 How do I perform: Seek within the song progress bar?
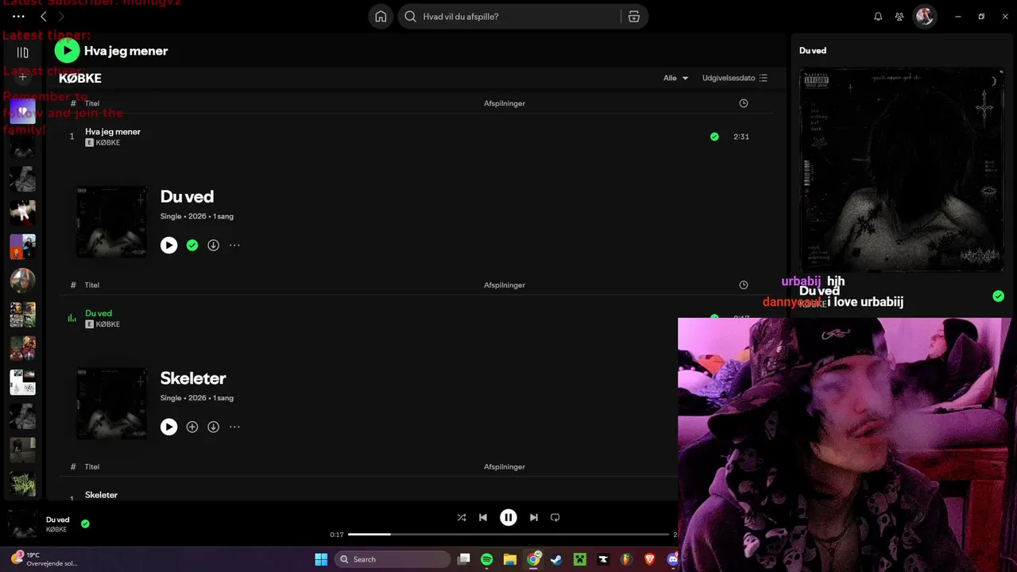508,535
